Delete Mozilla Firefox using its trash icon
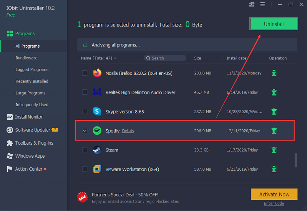Screen dimensions: 307x211 pos(274,73)
